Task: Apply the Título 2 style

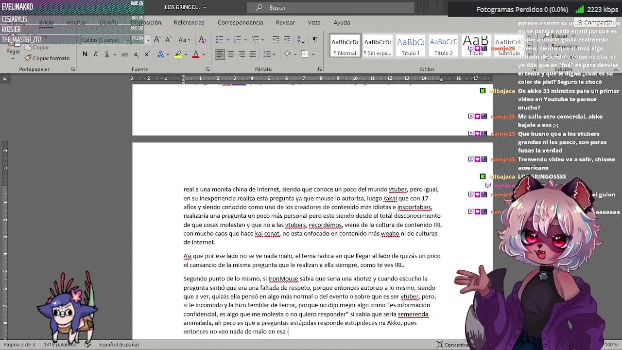Action: tap(443, 46)
